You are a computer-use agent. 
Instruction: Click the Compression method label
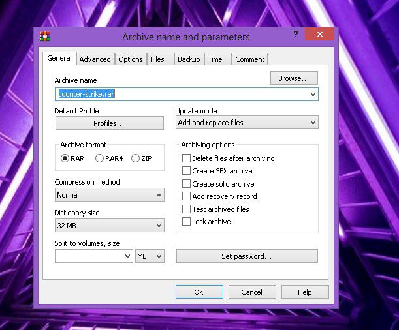click(x=87, y=182)
